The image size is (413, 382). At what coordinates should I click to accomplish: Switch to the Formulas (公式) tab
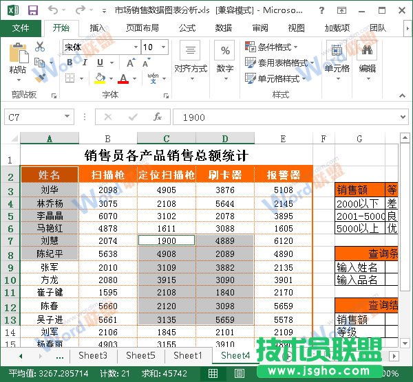pos(187,28)
